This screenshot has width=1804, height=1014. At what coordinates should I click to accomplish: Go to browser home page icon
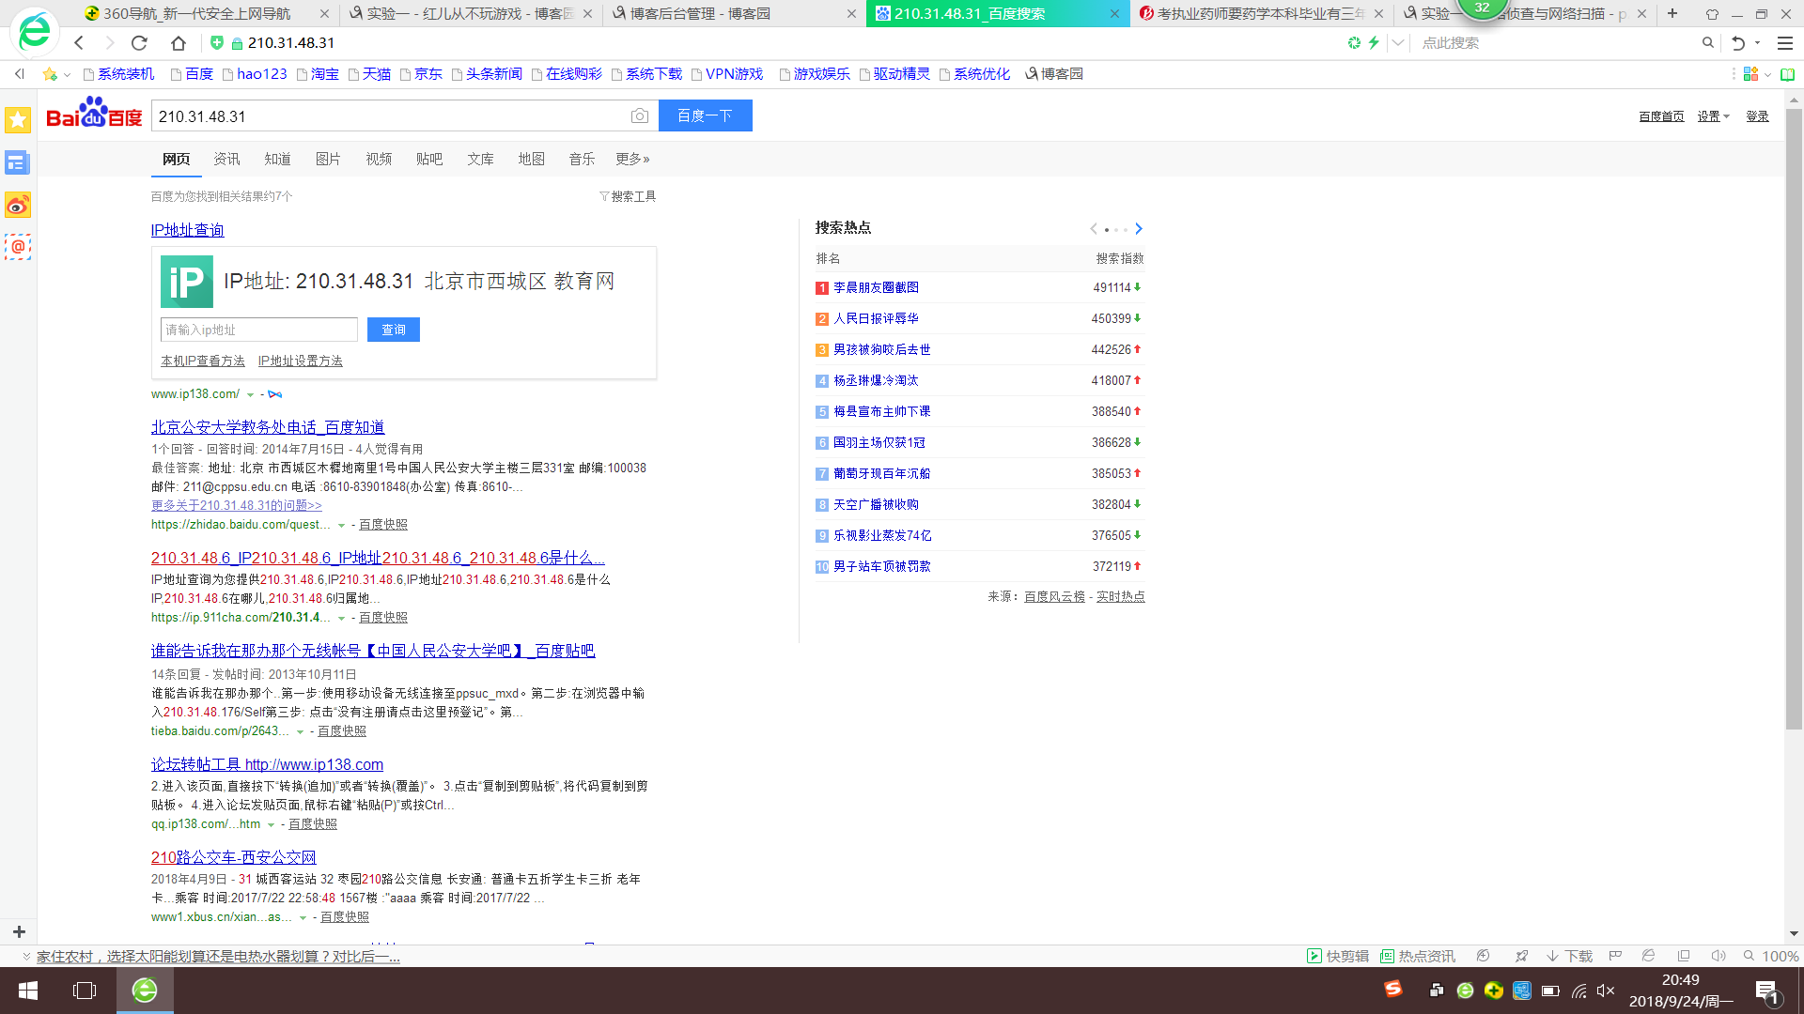point(179,43)
